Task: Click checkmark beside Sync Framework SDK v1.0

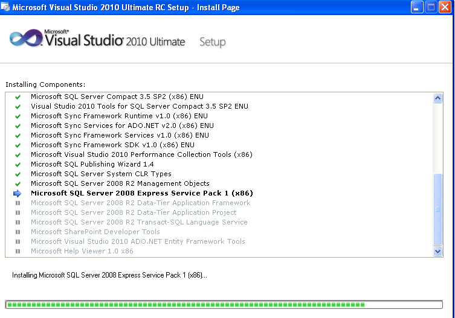Action: tap(18, 145)
